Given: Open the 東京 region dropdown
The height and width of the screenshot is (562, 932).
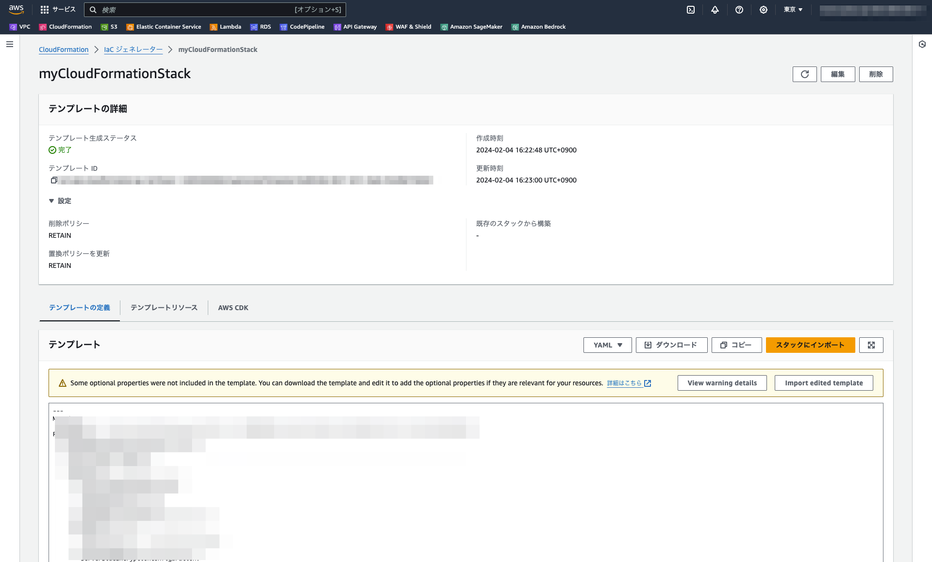Looking at the screenshot, I should pos(793,10).
